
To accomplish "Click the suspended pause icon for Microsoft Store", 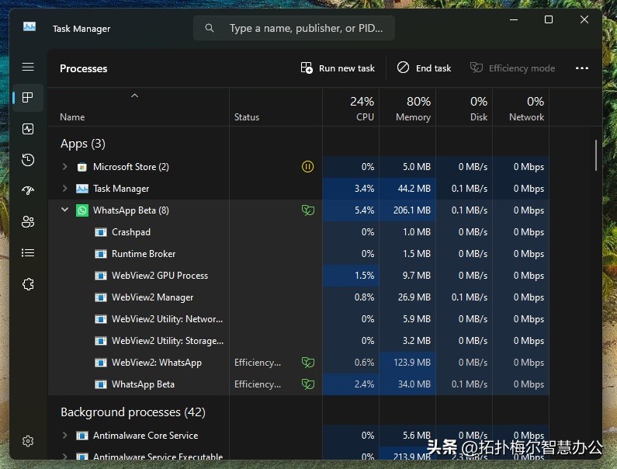I will 307,167.
